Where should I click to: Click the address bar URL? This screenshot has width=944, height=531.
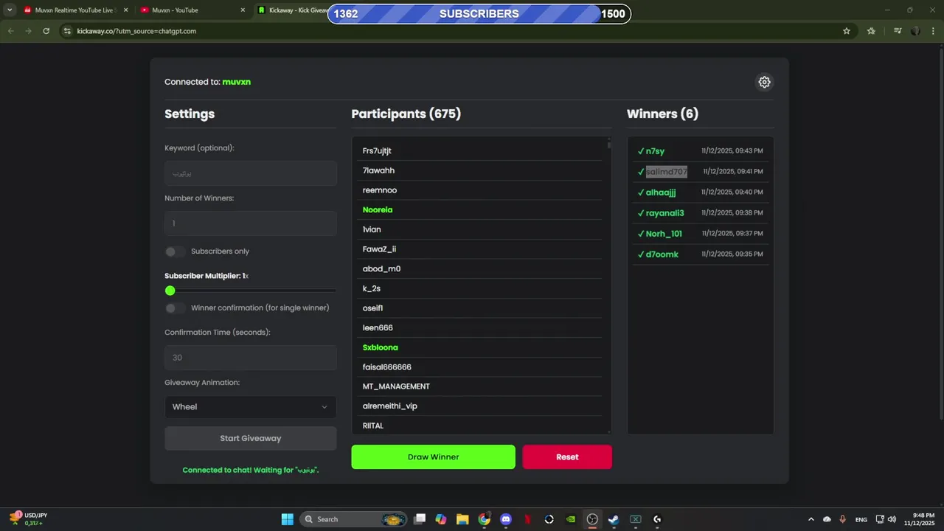[136, 31]
